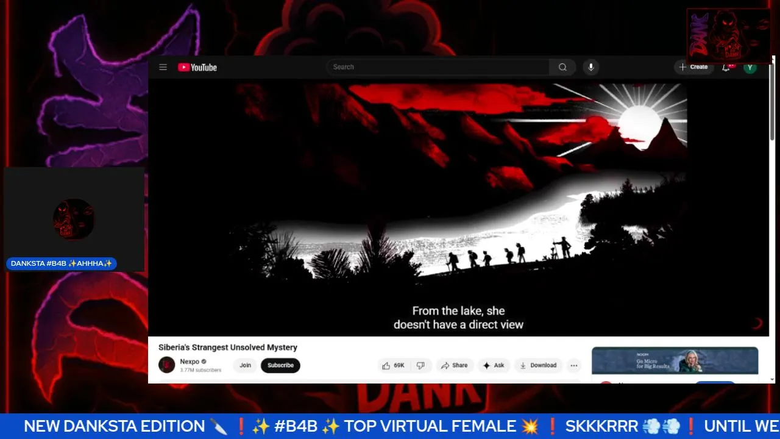Share the video
The height and width of the screenshot is (439, 780).
[455, 365]
